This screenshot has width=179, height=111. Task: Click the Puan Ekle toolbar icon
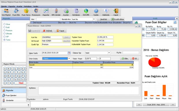(16, 12)
